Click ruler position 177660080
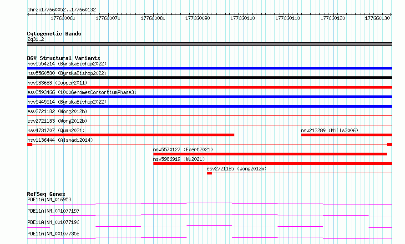Image resolution: width=405 pixels, height=244 pixels. coord(153,18)
